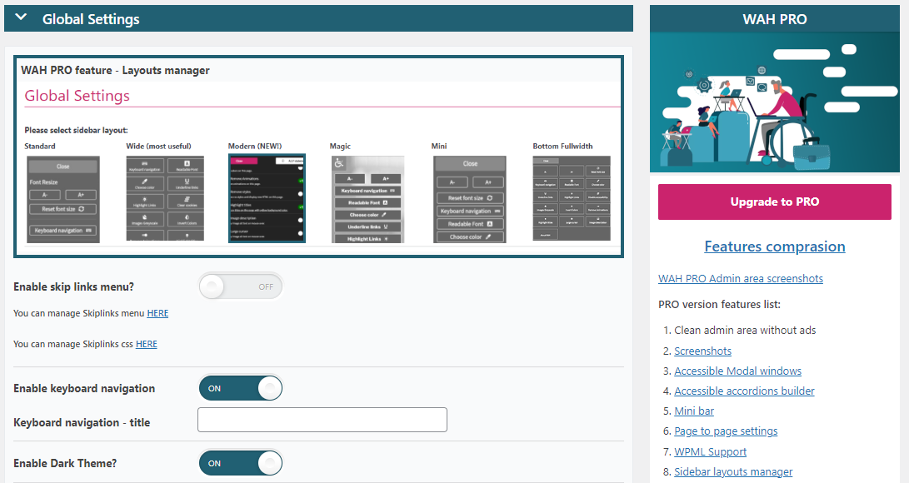Screen dimensions: 909x483
Task: Open Skiplinks menu HERE link
Action: click(157, 313)
